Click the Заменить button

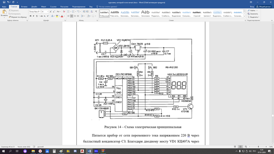pyautogui.click(x=252, y=14)
